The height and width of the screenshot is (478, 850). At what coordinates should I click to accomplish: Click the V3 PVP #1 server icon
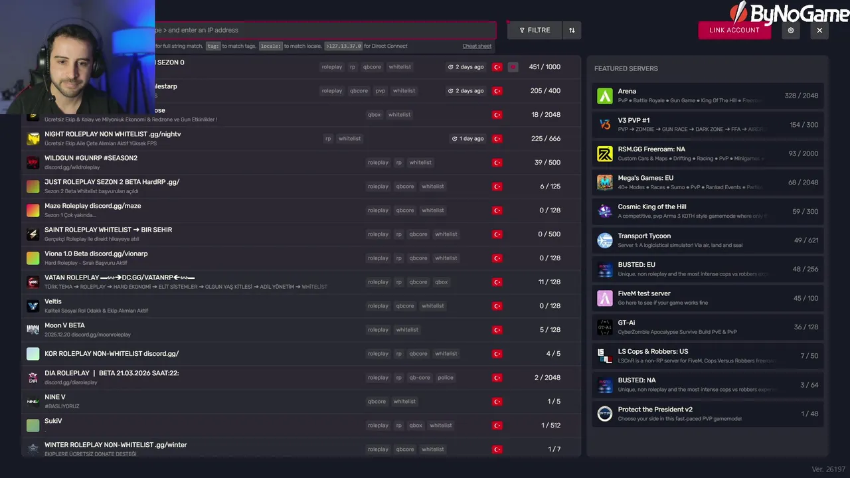[x=605, y=125]
